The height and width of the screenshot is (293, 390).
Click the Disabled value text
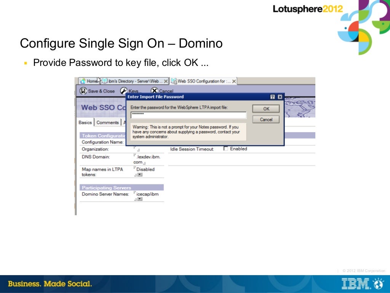pos(145,169)
